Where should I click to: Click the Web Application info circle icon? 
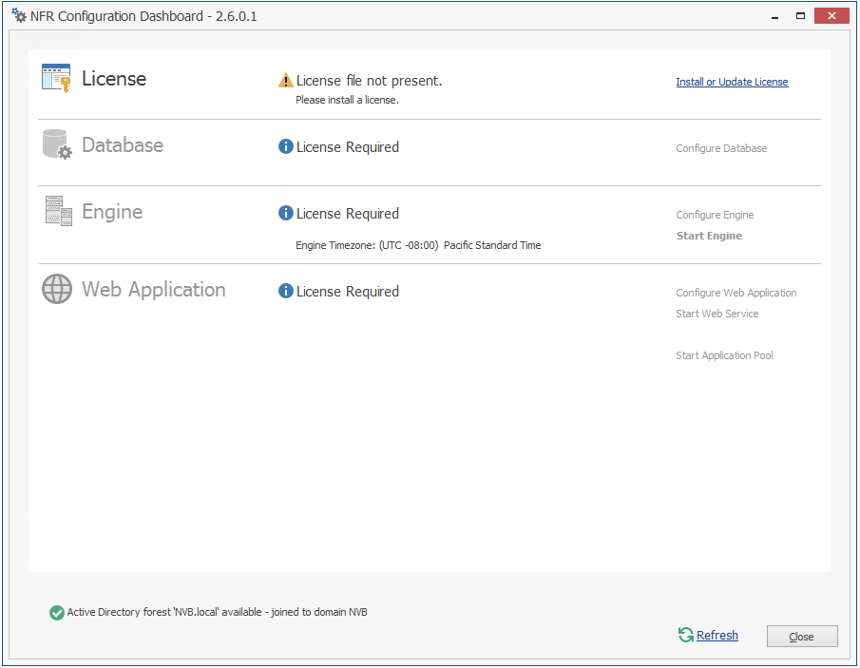(285, 292)
